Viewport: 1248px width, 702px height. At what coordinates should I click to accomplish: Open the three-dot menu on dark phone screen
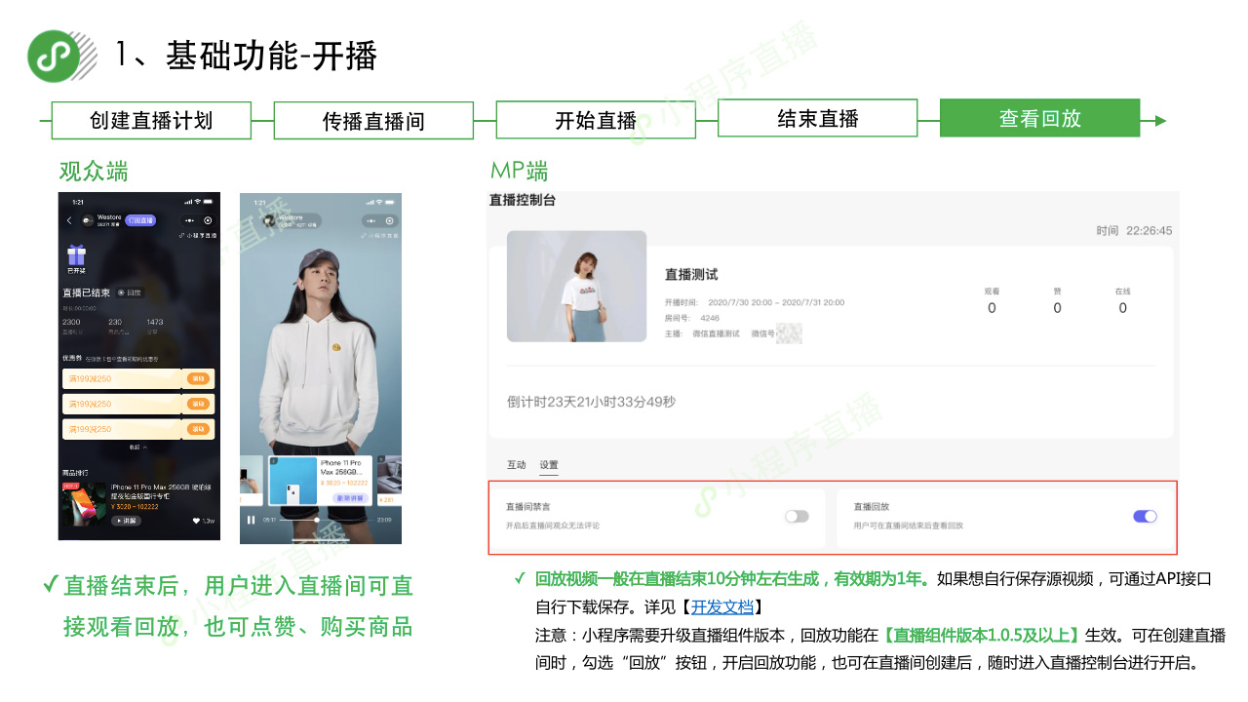189,221
